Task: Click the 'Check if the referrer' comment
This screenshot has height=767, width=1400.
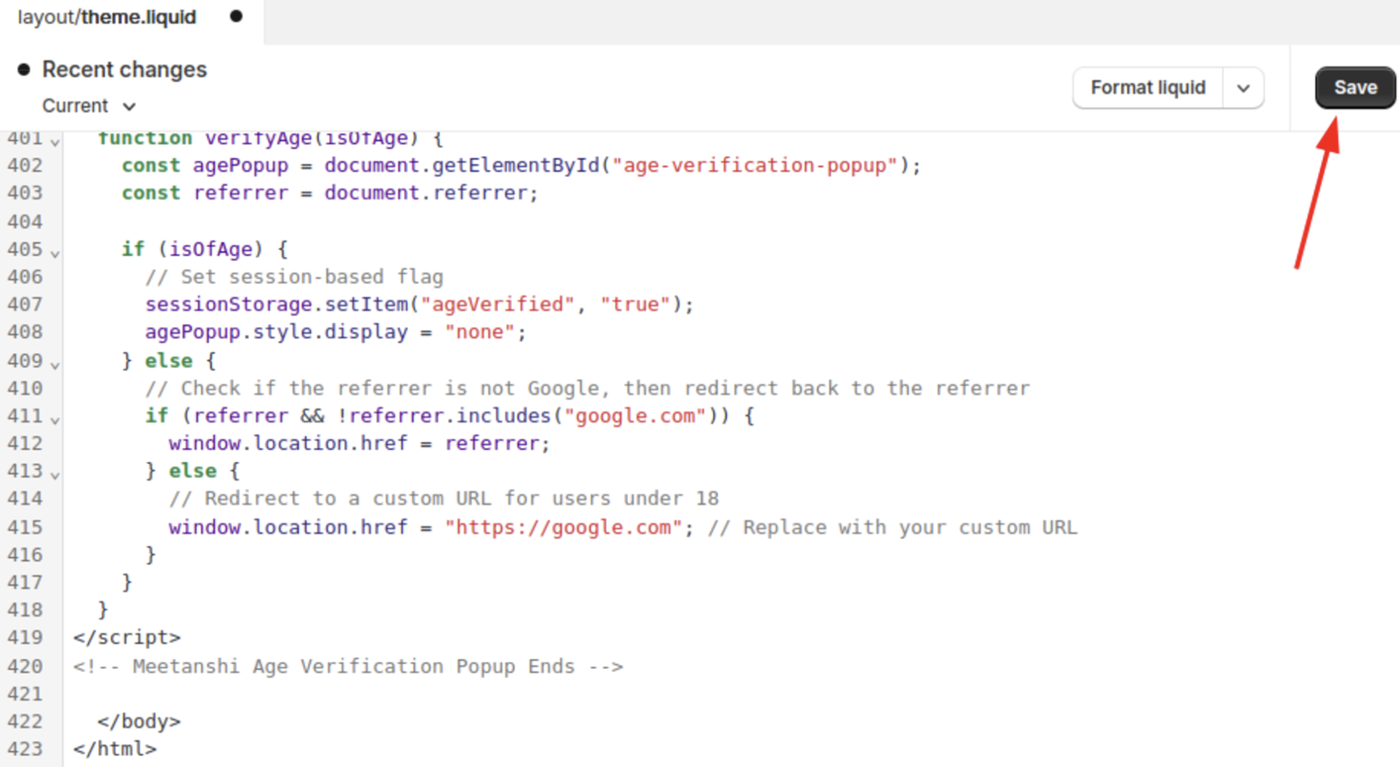Action: coord(587,389)
